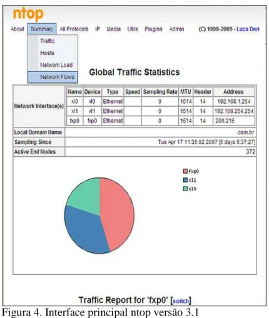Choose the highlighted Network Flows entry

(x=53, y=77)
